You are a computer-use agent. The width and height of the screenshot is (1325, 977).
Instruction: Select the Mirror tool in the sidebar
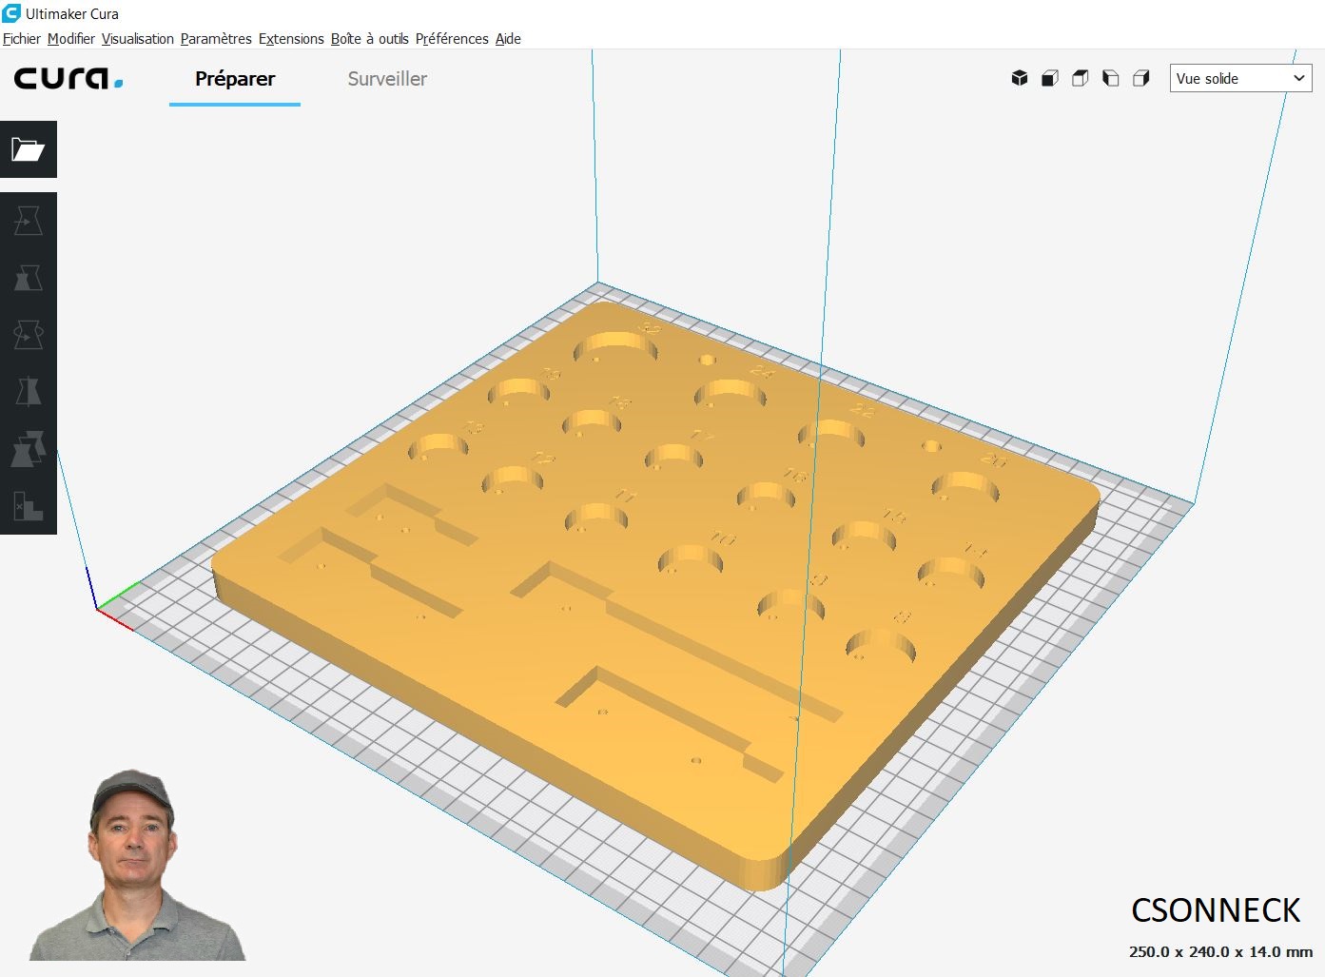[29, 392]
